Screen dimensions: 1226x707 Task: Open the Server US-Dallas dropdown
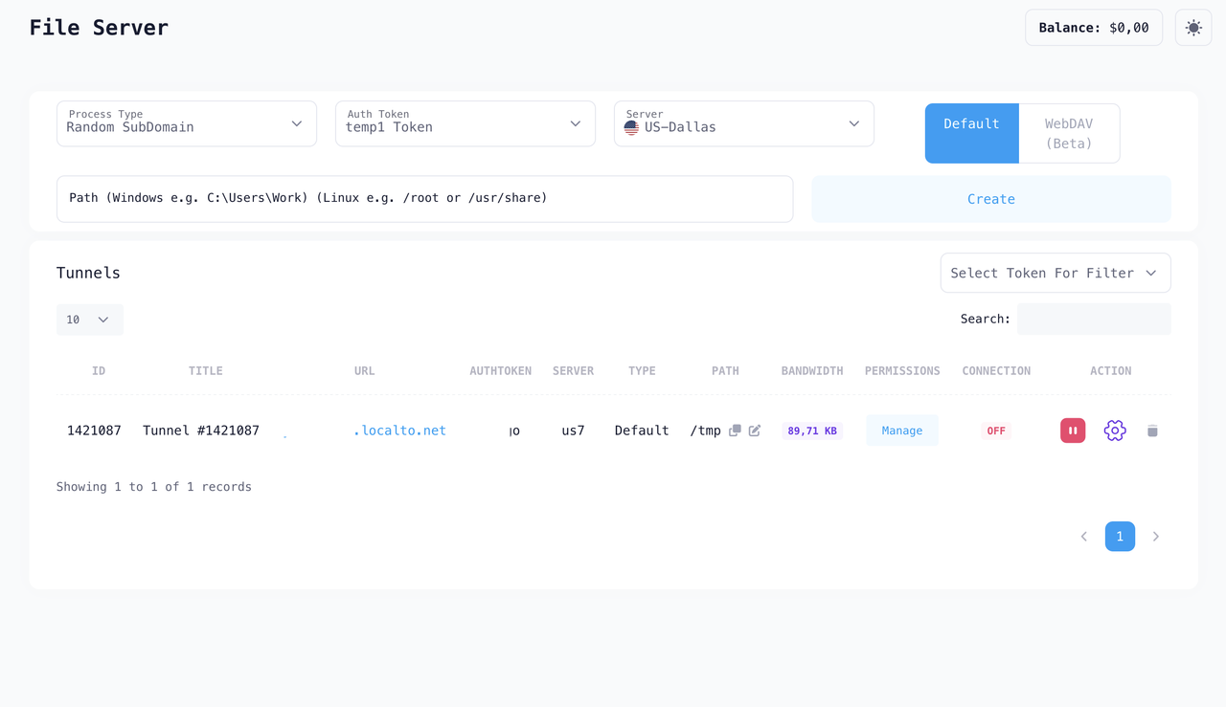click(x=744, y=123)
